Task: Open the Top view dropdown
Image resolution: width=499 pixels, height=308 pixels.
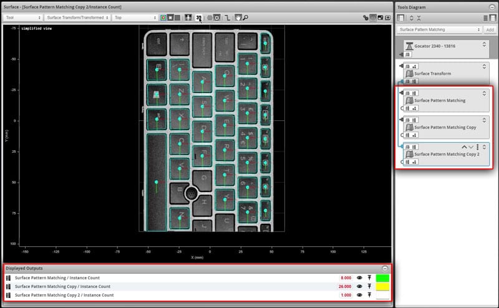Action: (x=135, y=17)
